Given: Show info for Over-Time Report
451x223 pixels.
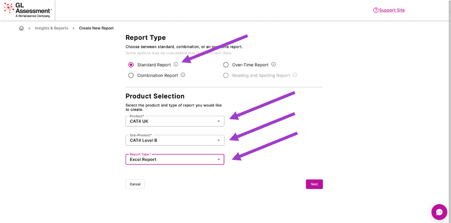Looking at the screenshot, I should 274,64.
